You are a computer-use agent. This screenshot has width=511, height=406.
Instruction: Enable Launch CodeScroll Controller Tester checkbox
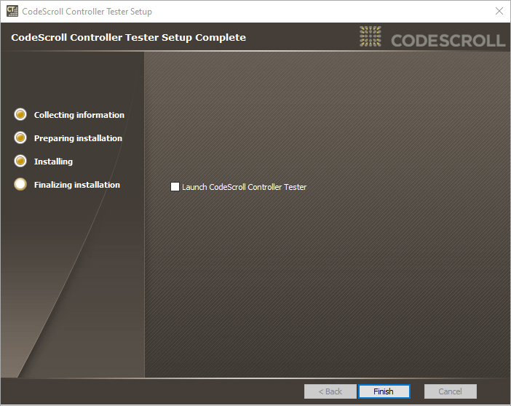(x=175, y=187)
